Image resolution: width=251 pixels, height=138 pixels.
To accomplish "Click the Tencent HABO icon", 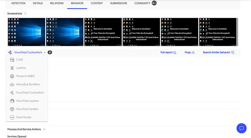I will (12, 76).
